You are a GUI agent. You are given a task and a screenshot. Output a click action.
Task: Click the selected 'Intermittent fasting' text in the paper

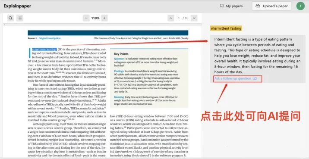pos(44,50)
